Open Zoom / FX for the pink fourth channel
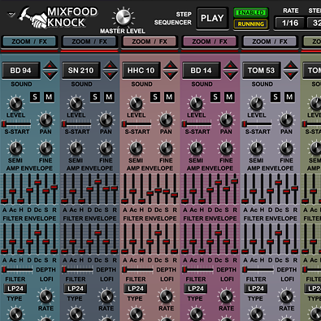The height and width of the screenshot is (321, 321). point(210,41)
